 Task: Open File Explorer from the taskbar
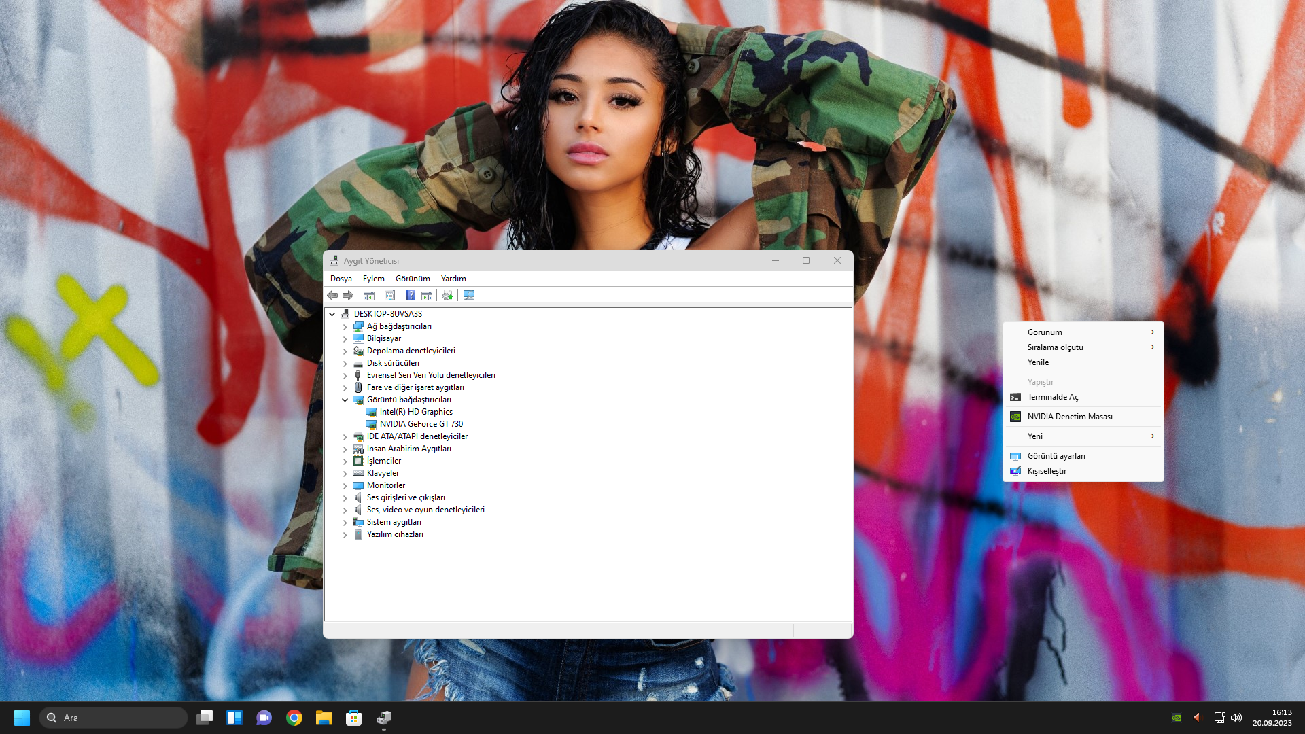point(324,718)
